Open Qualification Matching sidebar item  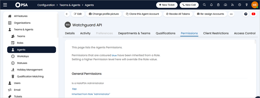coord(32,76)
